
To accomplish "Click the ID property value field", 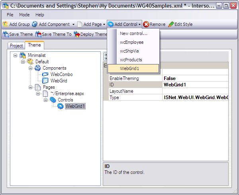I will pyautogui.click(x=195, y=85).
